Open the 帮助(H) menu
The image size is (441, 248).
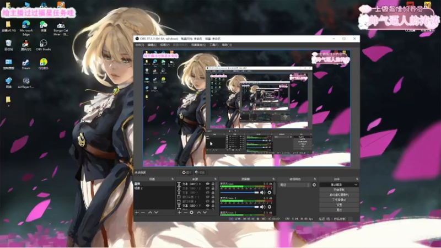click(x=227, y=45)
